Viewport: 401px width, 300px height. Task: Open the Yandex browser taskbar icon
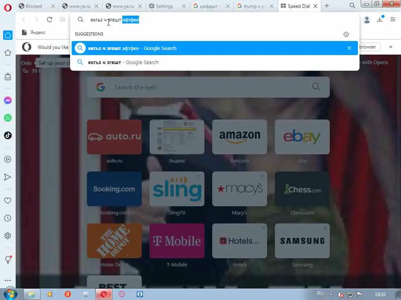coord(67,294)
